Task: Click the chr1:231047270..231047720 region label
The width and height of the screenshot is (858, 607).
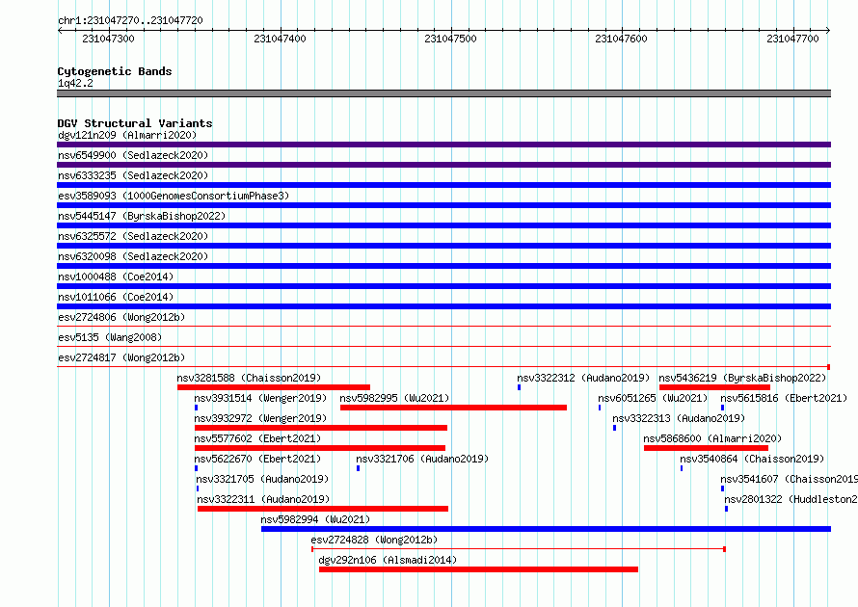Action: tap(130, 20)
